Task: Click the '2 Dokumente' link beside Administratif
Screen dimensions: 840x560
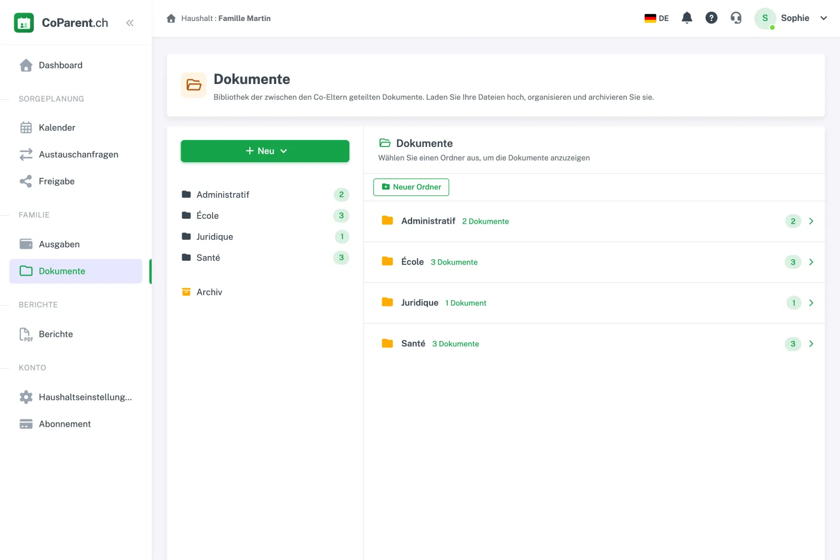Action: point(485,221)
